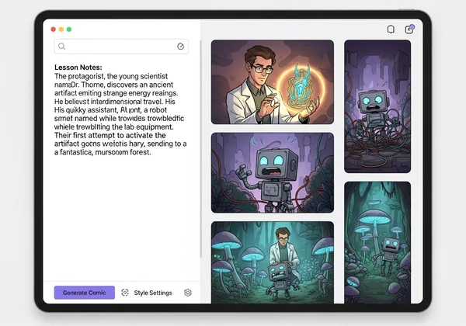Open the gear settings icon
Screen dimensions: 466x326
[188, 293]
